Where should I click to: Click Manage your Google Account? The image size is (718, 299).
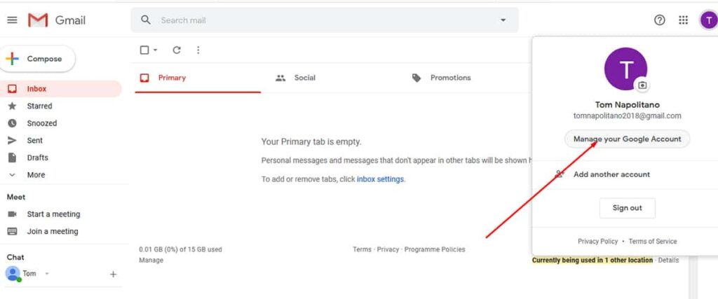(627, 139)
